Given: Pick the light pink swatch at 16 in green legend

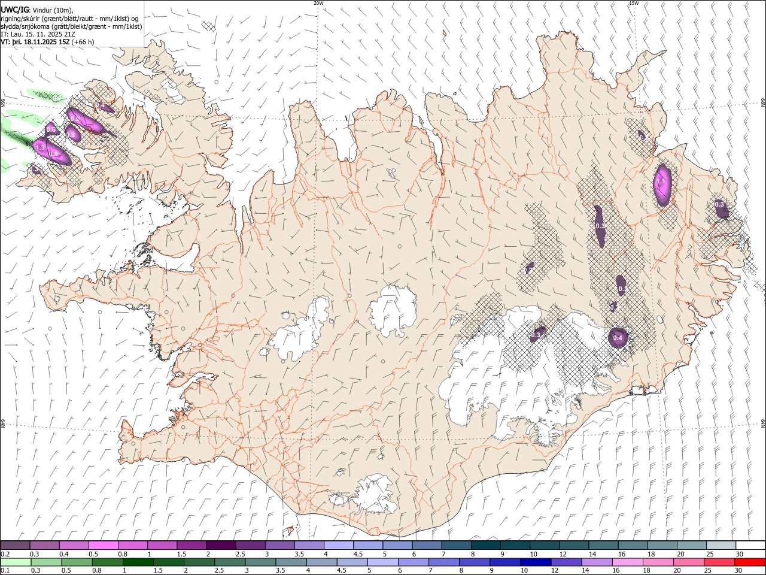Looking at the screenshot, I should tap(627, 562).
